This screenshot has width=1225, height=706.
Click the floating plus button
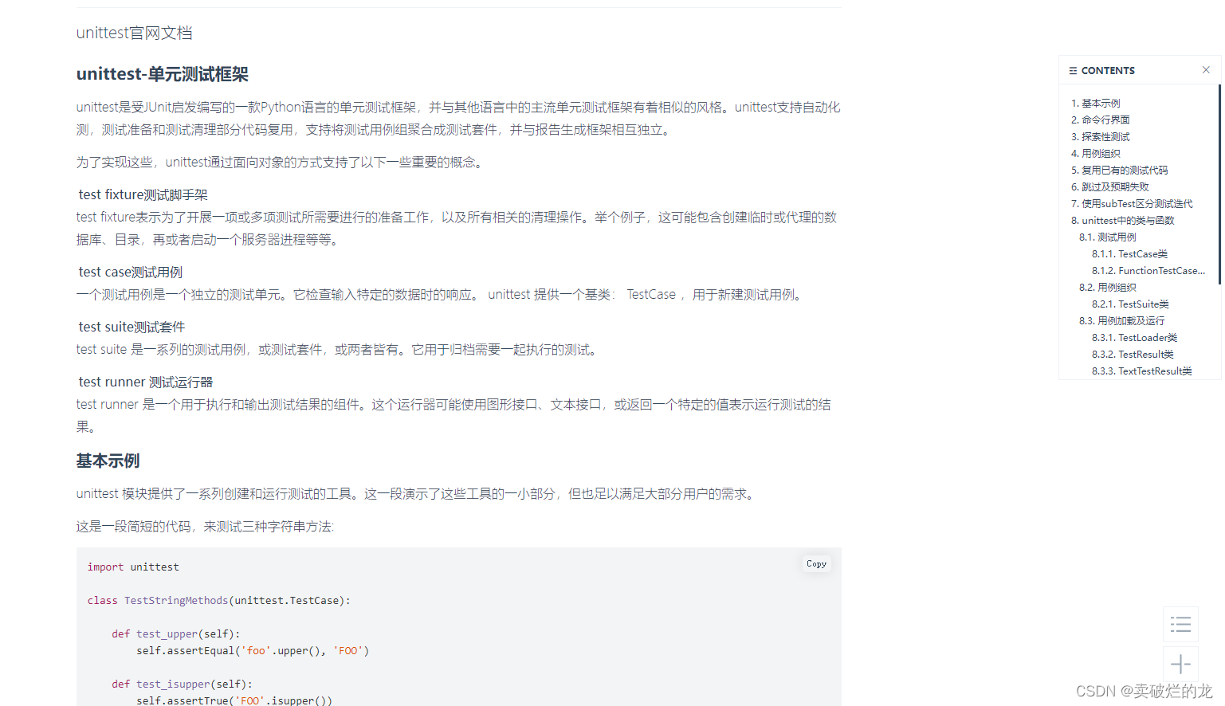pyautogui.click(x=1180, y=664)
